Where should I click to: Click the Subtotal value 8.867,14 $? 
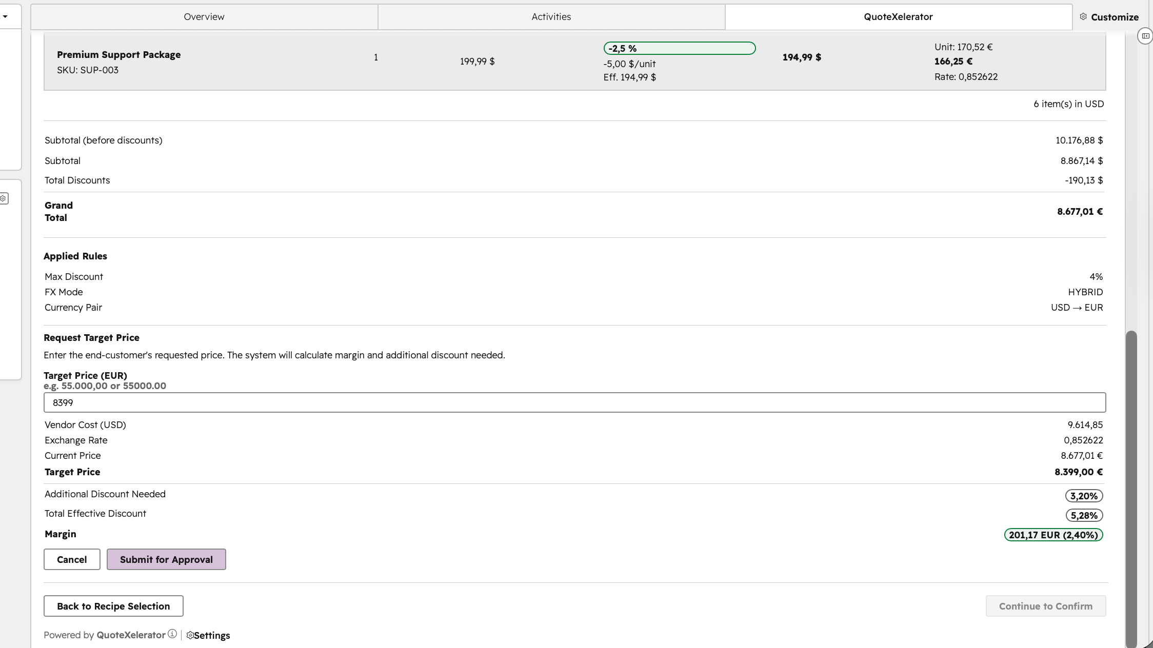(1082, 161)
